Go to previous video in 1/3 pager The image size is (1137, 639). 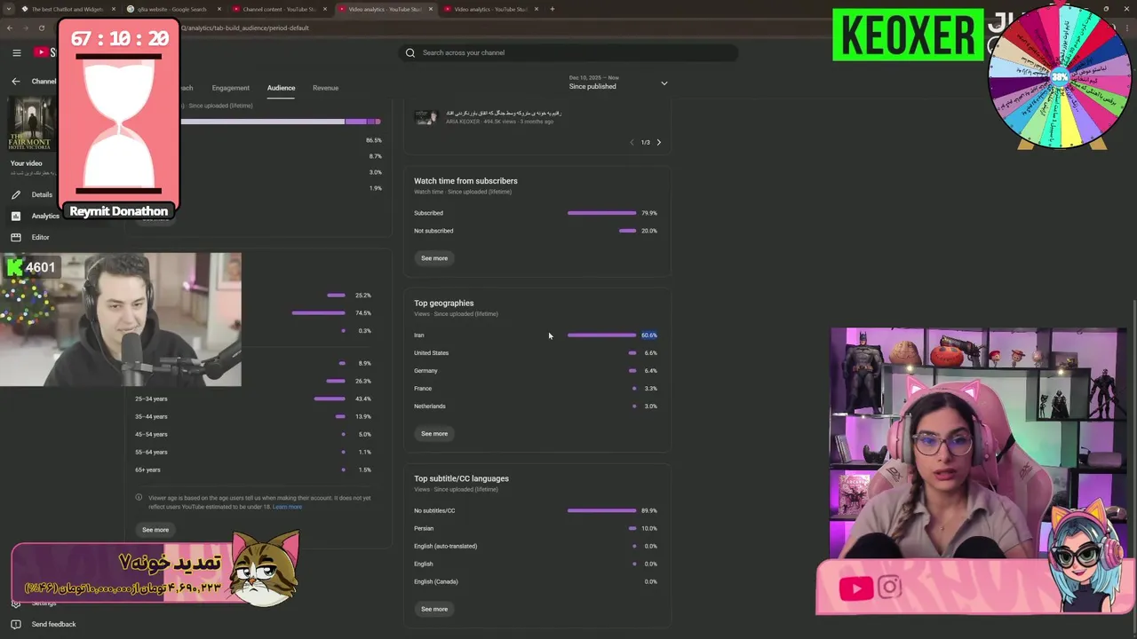click(x=632, y=142)
